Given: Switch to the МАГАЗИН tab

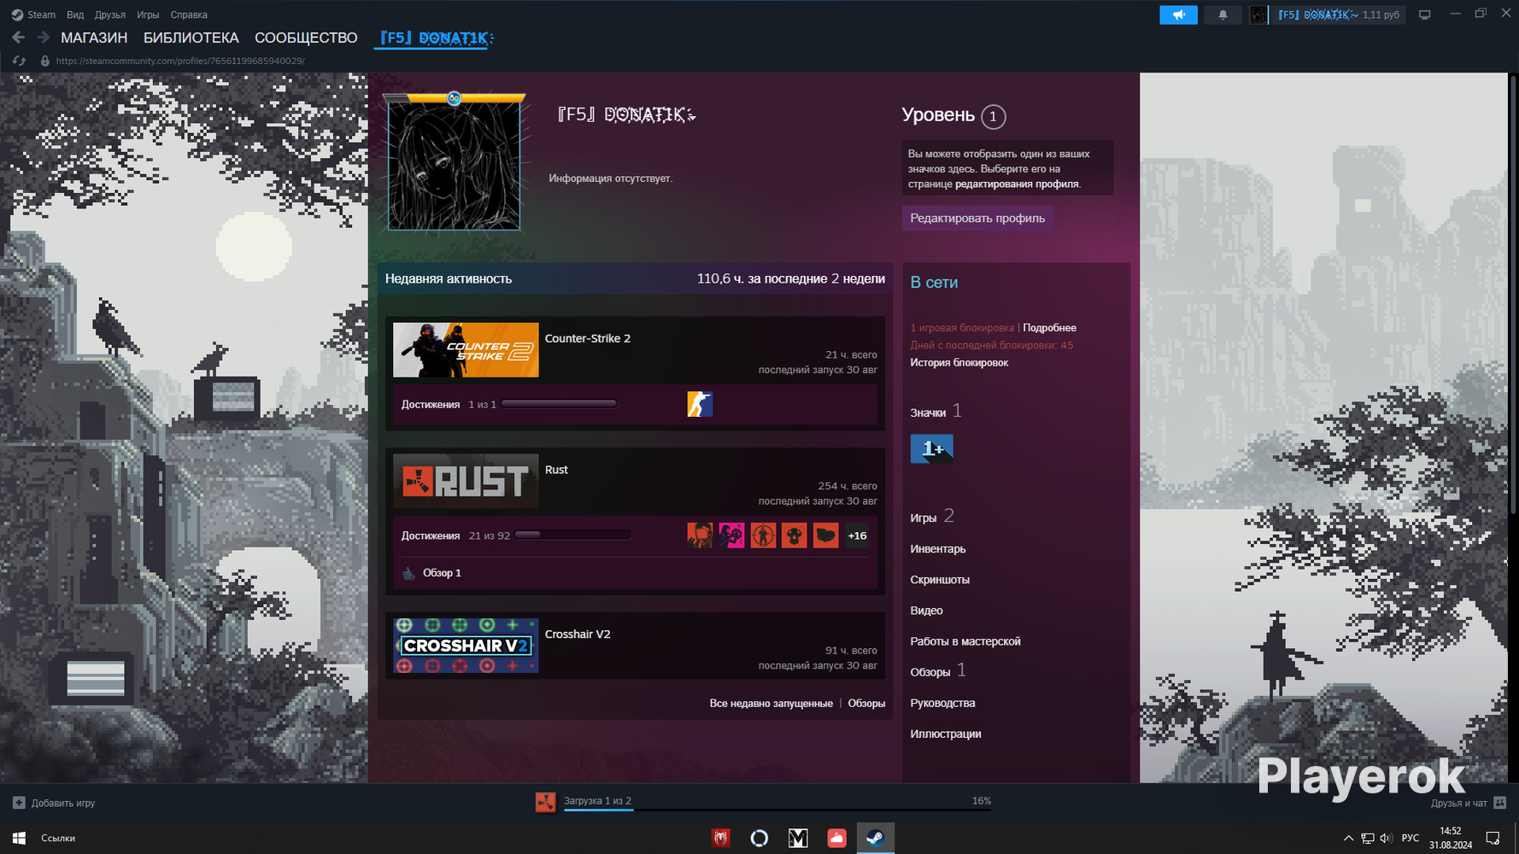Looking at the screenshot, I should click(94, 38).
